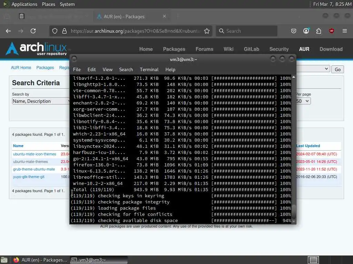The image size is (353, 264).
Task: Click the 'firefox-136.0-1-...' terminal line
Action: 182,165
